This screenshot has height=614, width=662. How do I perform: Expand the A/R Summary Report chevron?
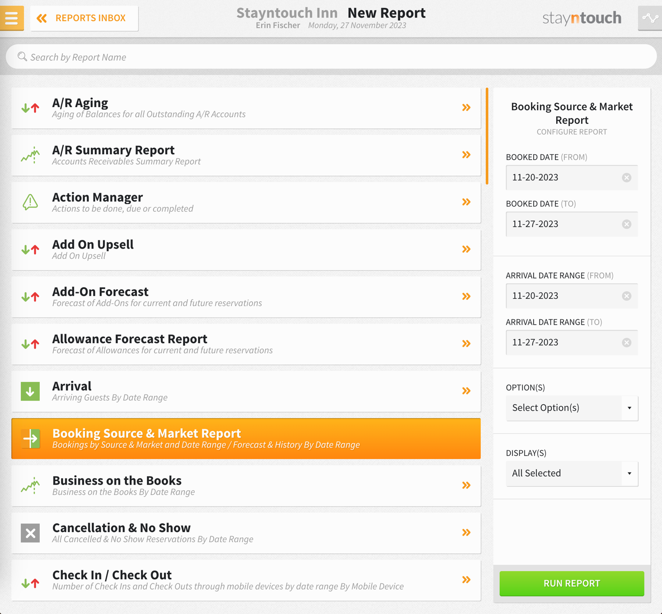coord(466,155)
